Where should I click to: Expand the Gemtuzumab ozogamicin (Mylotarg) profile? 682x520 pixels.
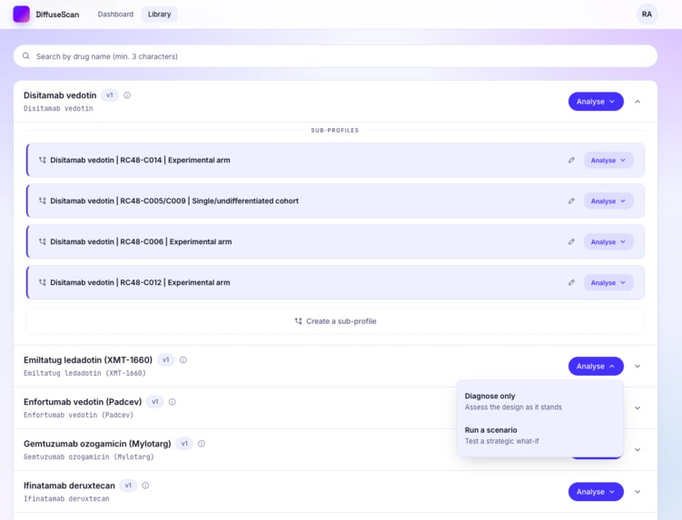click(638, 449)
